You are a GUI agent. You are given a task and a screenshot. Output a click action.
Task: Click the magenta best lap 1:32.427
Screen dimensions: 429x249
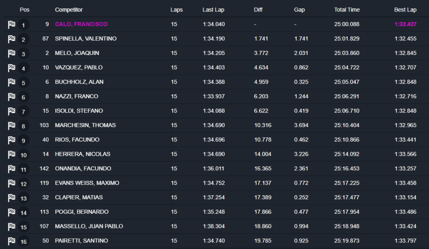(405, 24)
